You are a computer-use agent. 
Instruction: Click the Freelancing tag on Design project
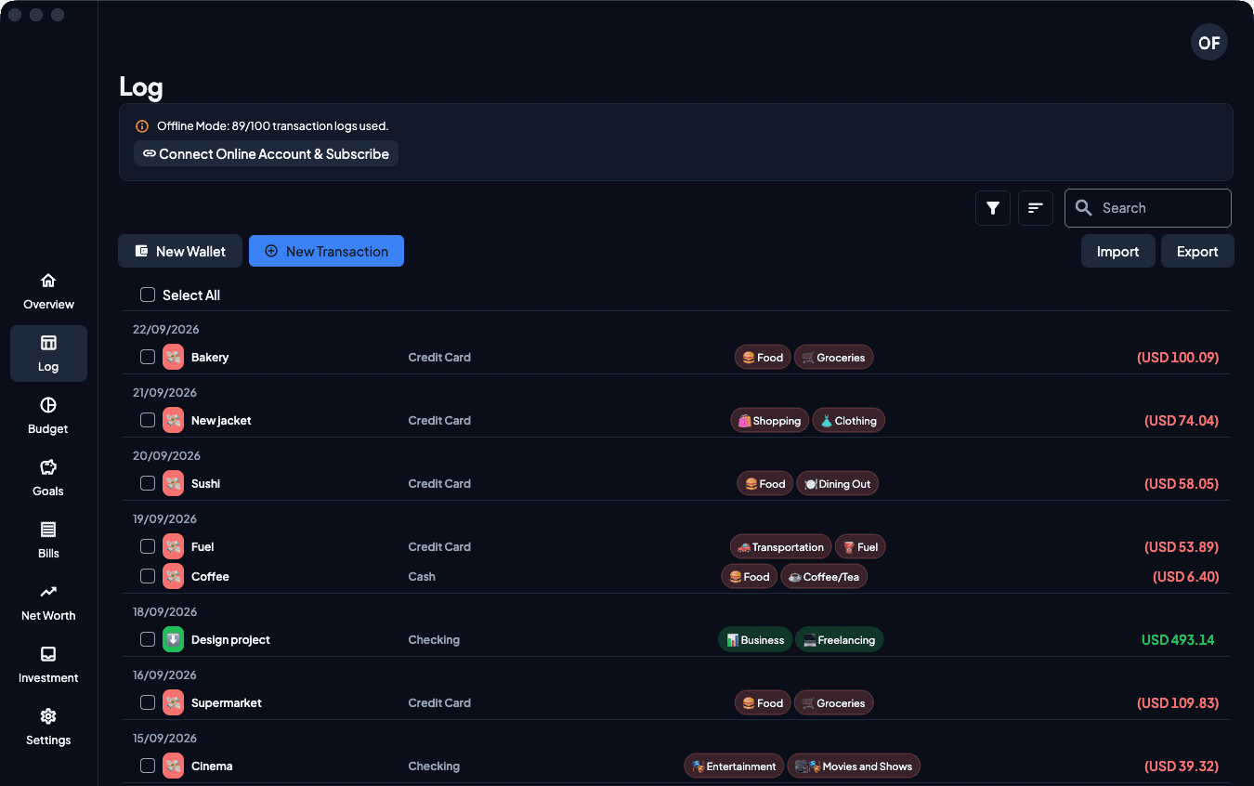840,640
